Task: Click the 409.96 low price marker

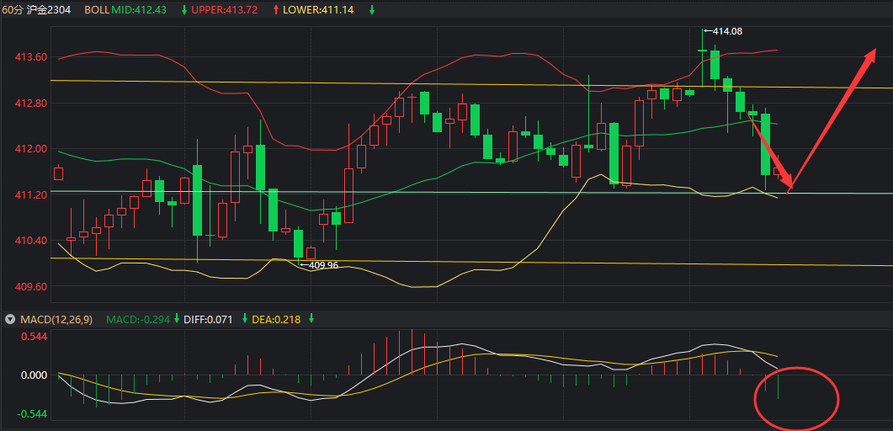Action: click(323, 265)
